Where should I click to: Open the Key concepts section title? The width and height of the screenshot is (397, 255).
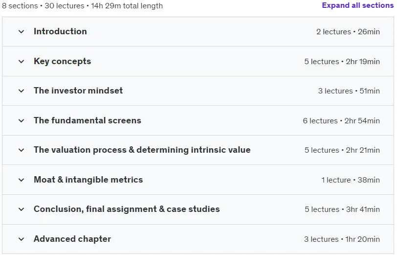(62, 61)
